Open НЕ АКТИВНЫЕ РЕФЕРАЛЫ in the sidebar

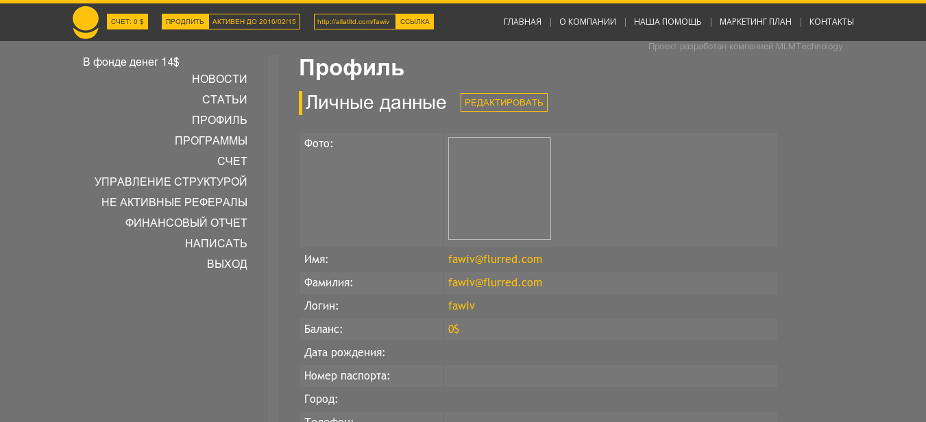(174, 203)
